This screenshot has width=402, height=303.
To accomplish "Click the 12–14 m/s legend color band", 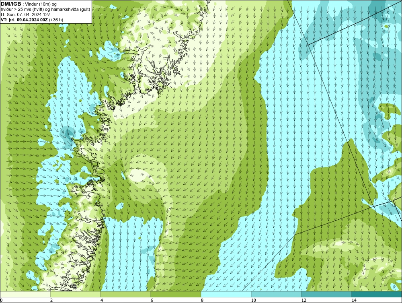I will [326, 294].
